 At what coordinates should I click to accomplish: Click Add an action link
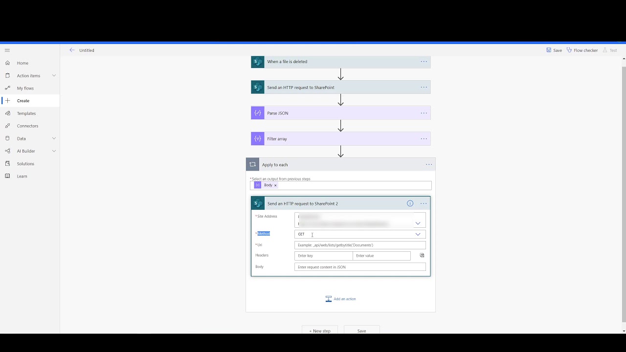click(341, 299)
